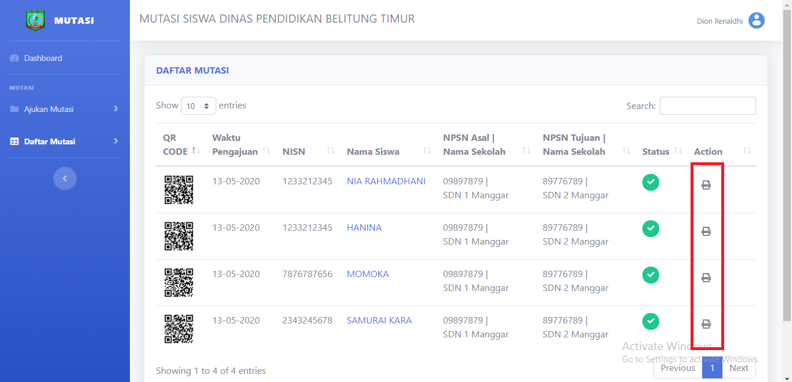Select the date 13-05-2020 in MOMOKA row

[x=236, y=274]
